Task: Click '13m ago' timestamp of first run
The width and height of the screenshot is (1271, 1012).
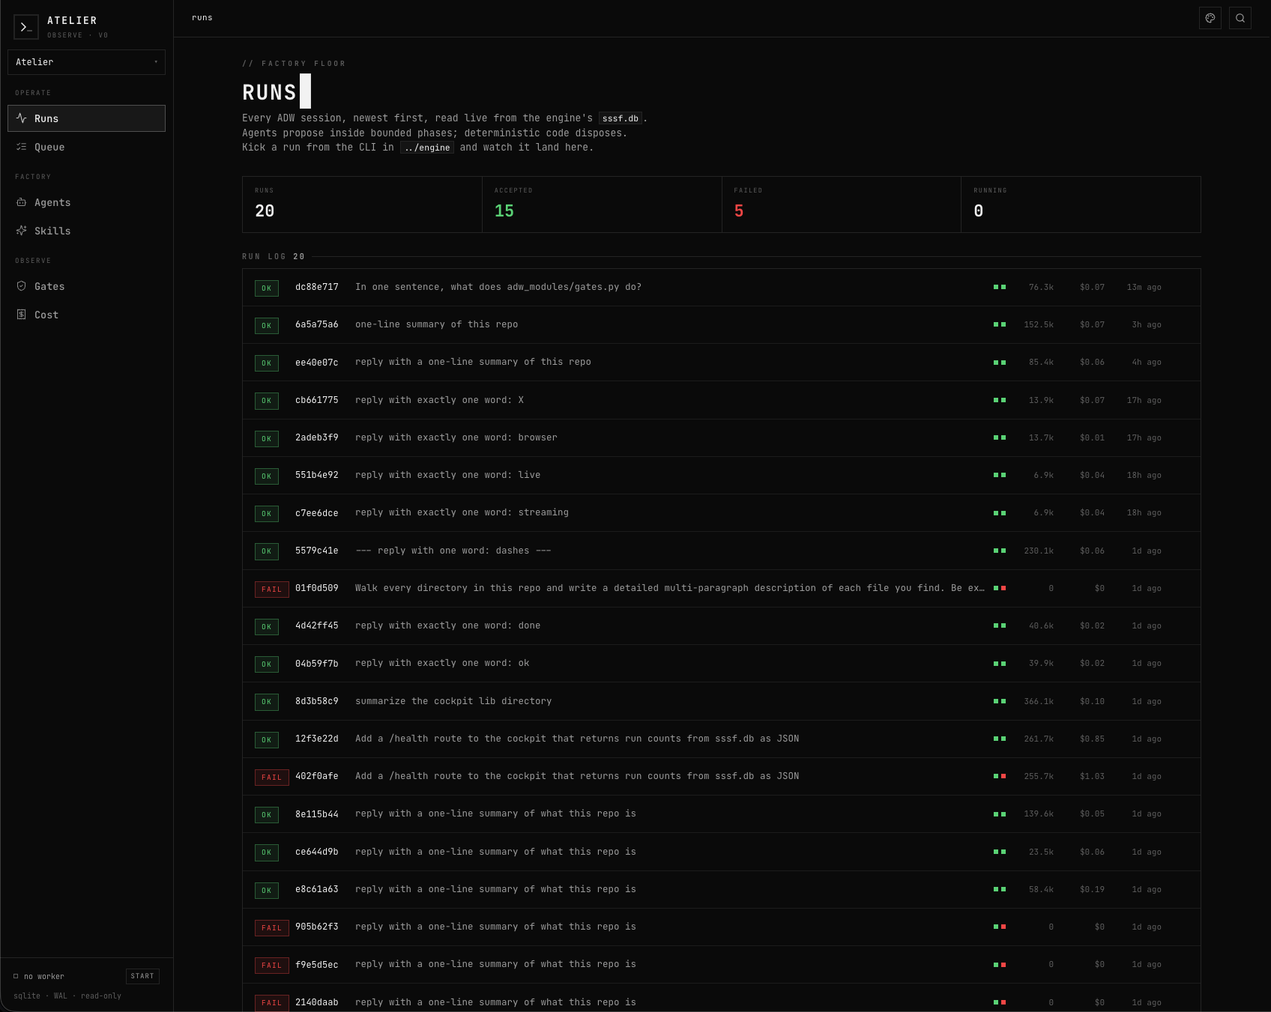Action: (x=1144, y=287)
